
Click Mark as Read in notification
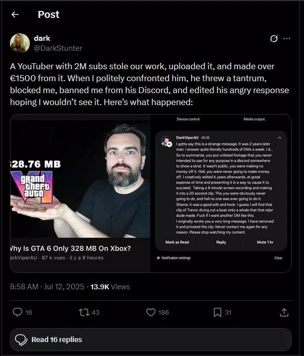click(x=177, y=242)
